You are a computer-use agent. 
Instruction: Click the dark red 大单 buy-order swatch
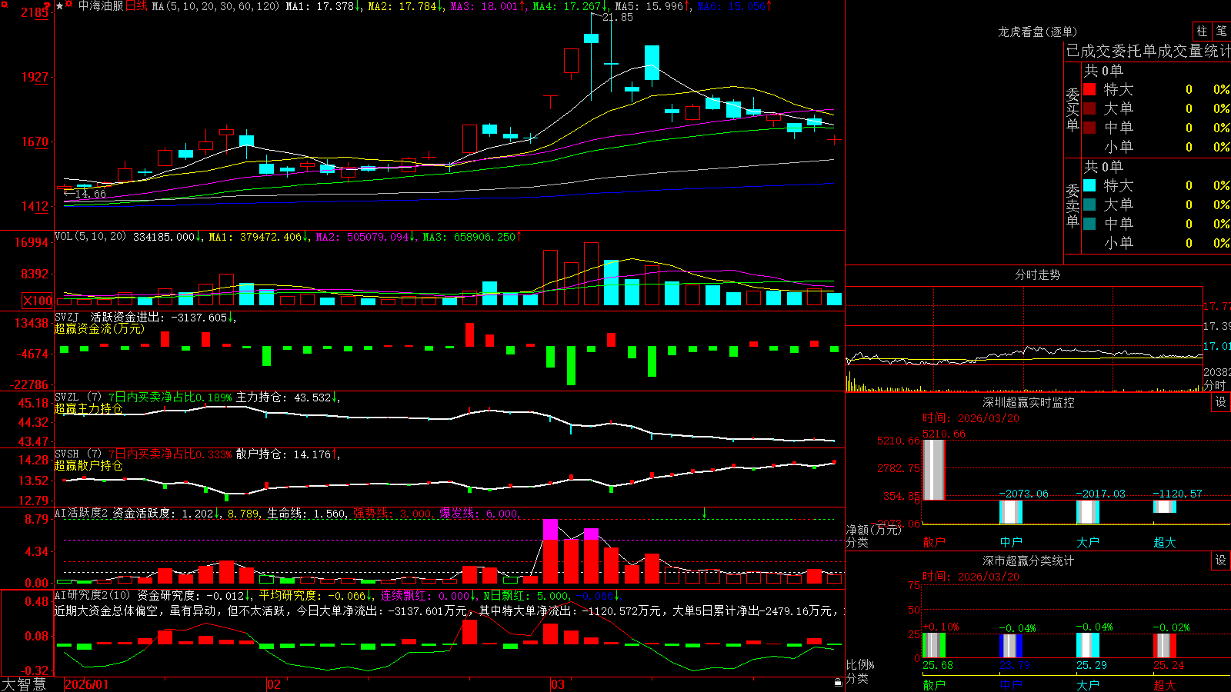(x=1089, y=108)
